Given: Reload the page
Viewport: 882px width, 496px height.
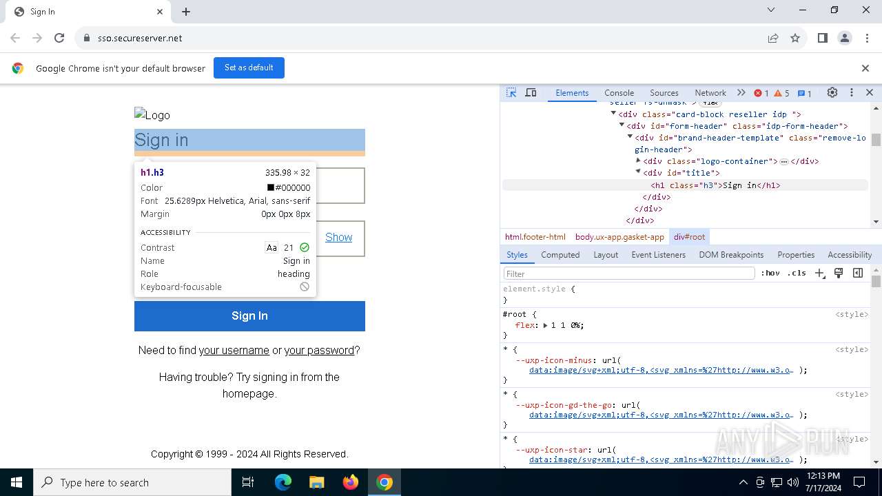Looking at the screenshot, I should (59, 38).
